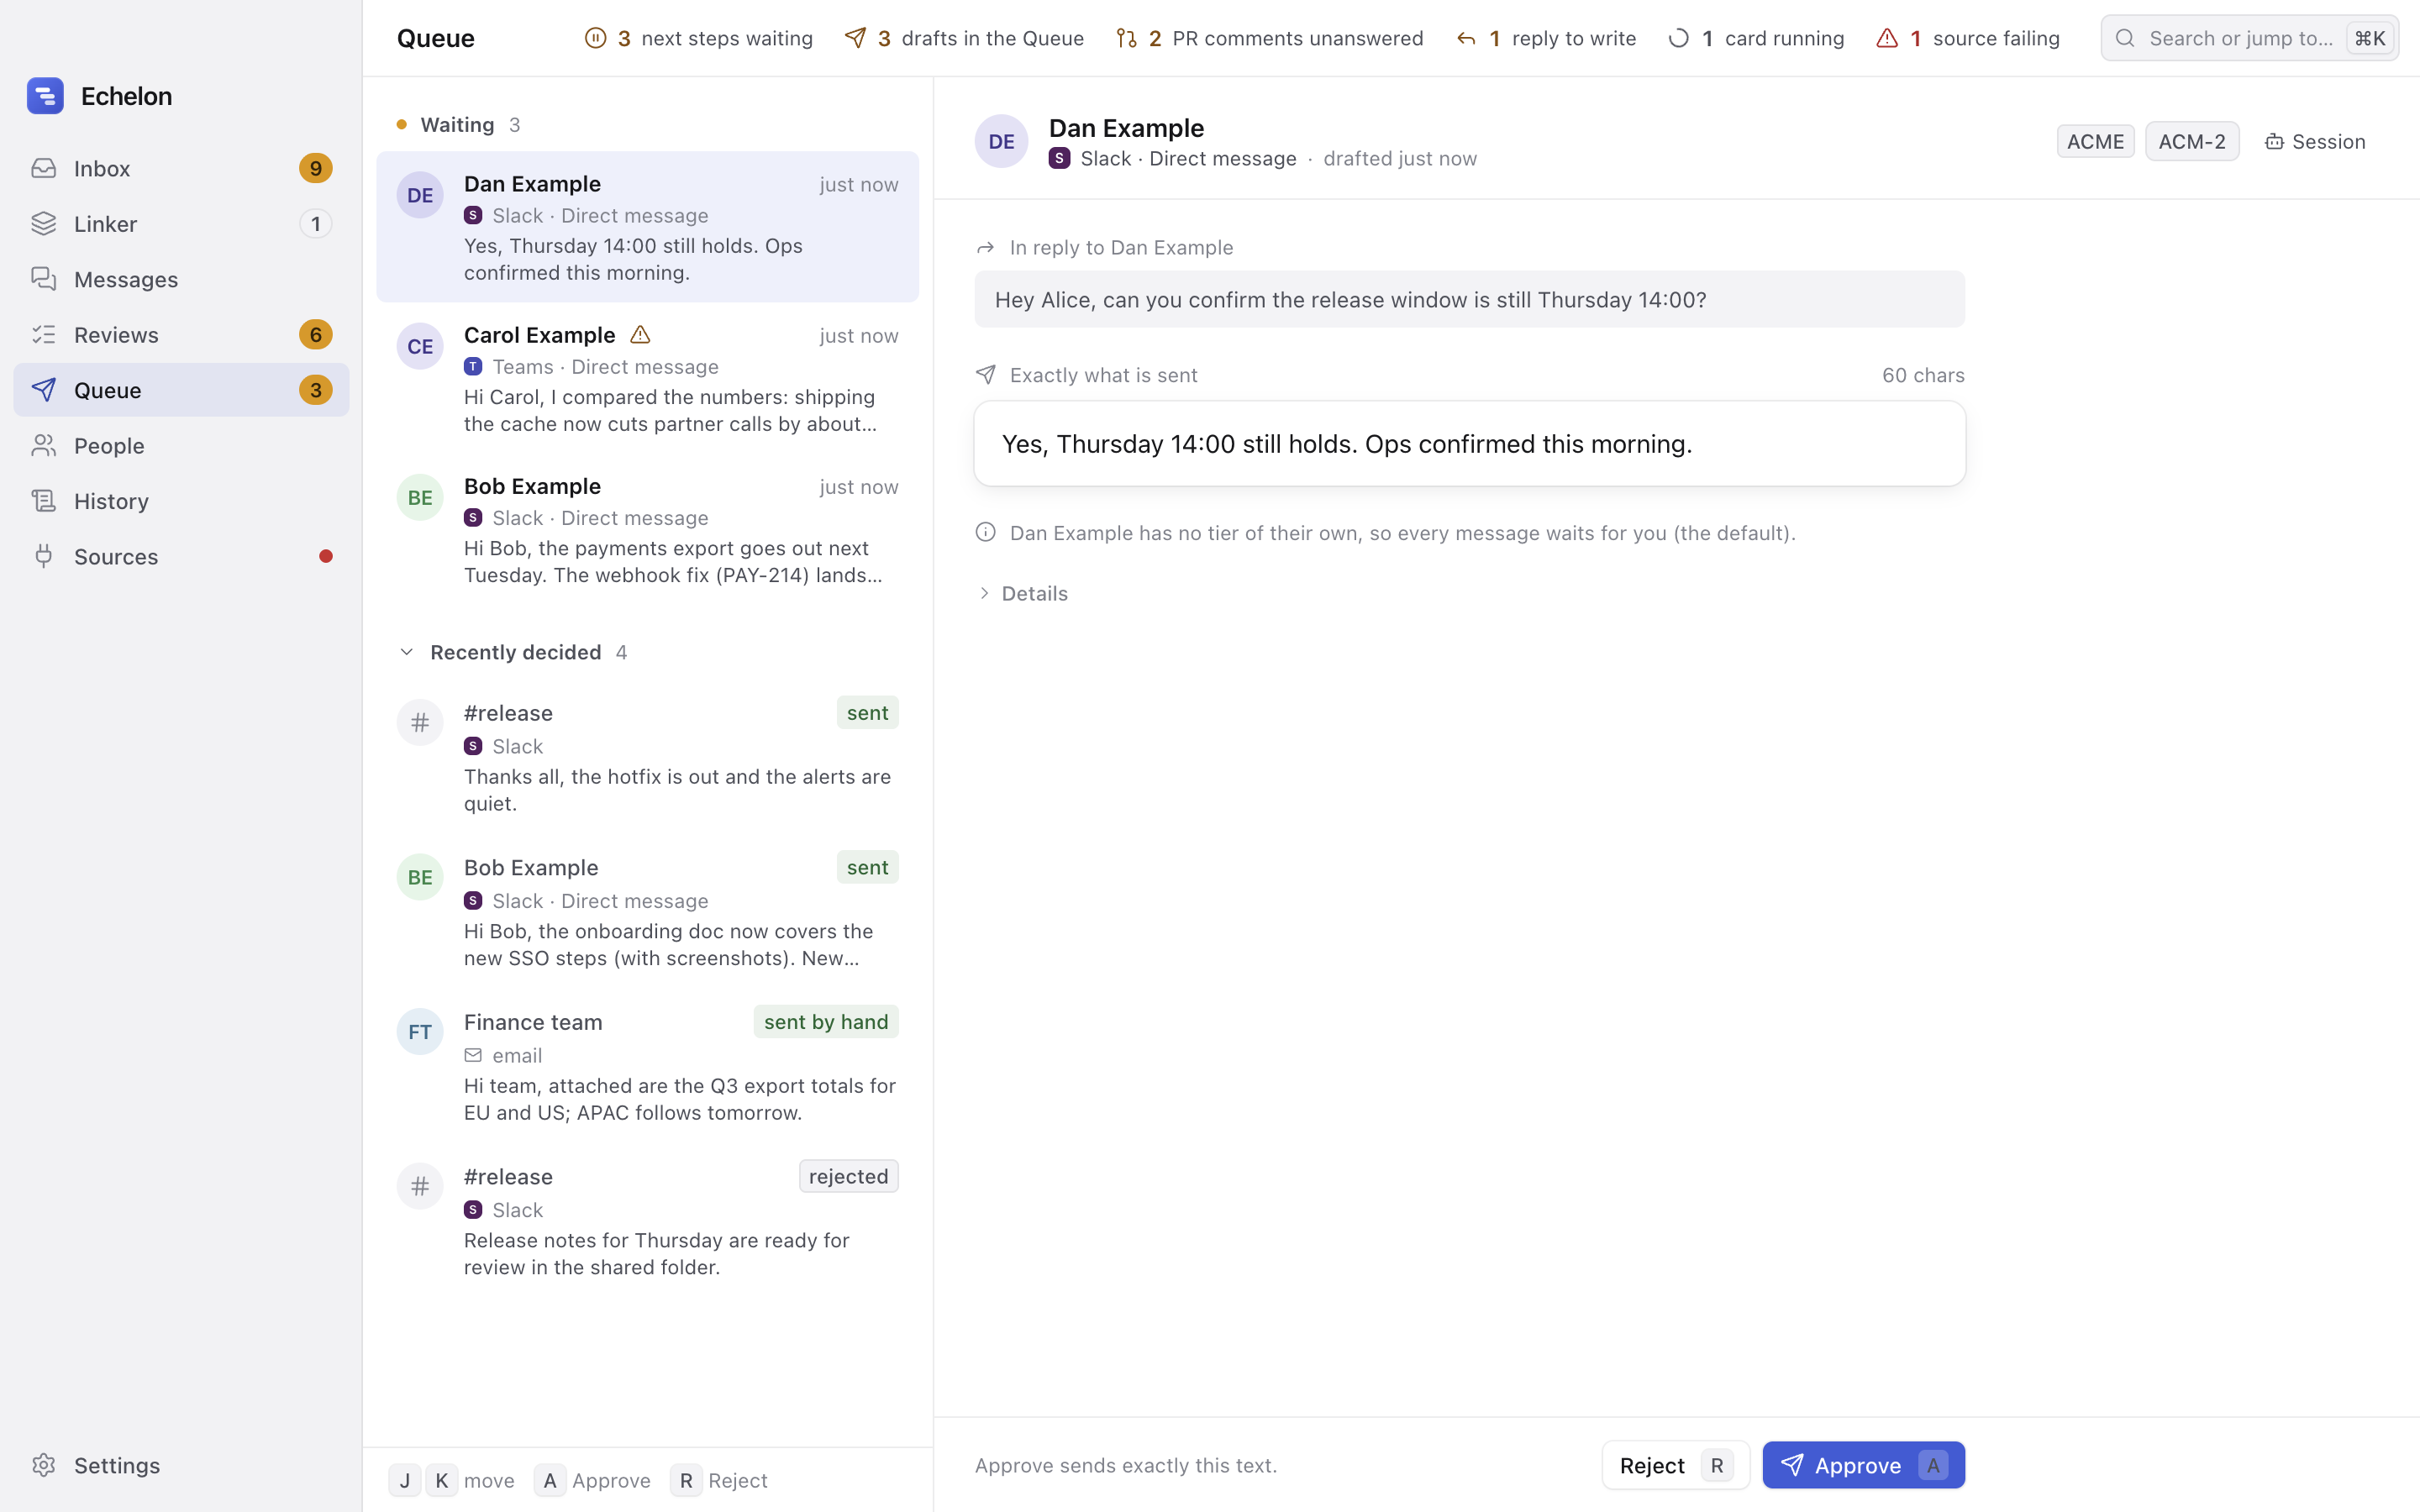Viewport: 2420px width, 1512px height.
Task: Click the Queue paper-plane sidebar icon
Action: [43, 390]
